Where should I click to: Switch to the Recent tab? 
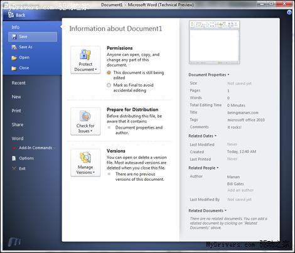tap(18, 83)
